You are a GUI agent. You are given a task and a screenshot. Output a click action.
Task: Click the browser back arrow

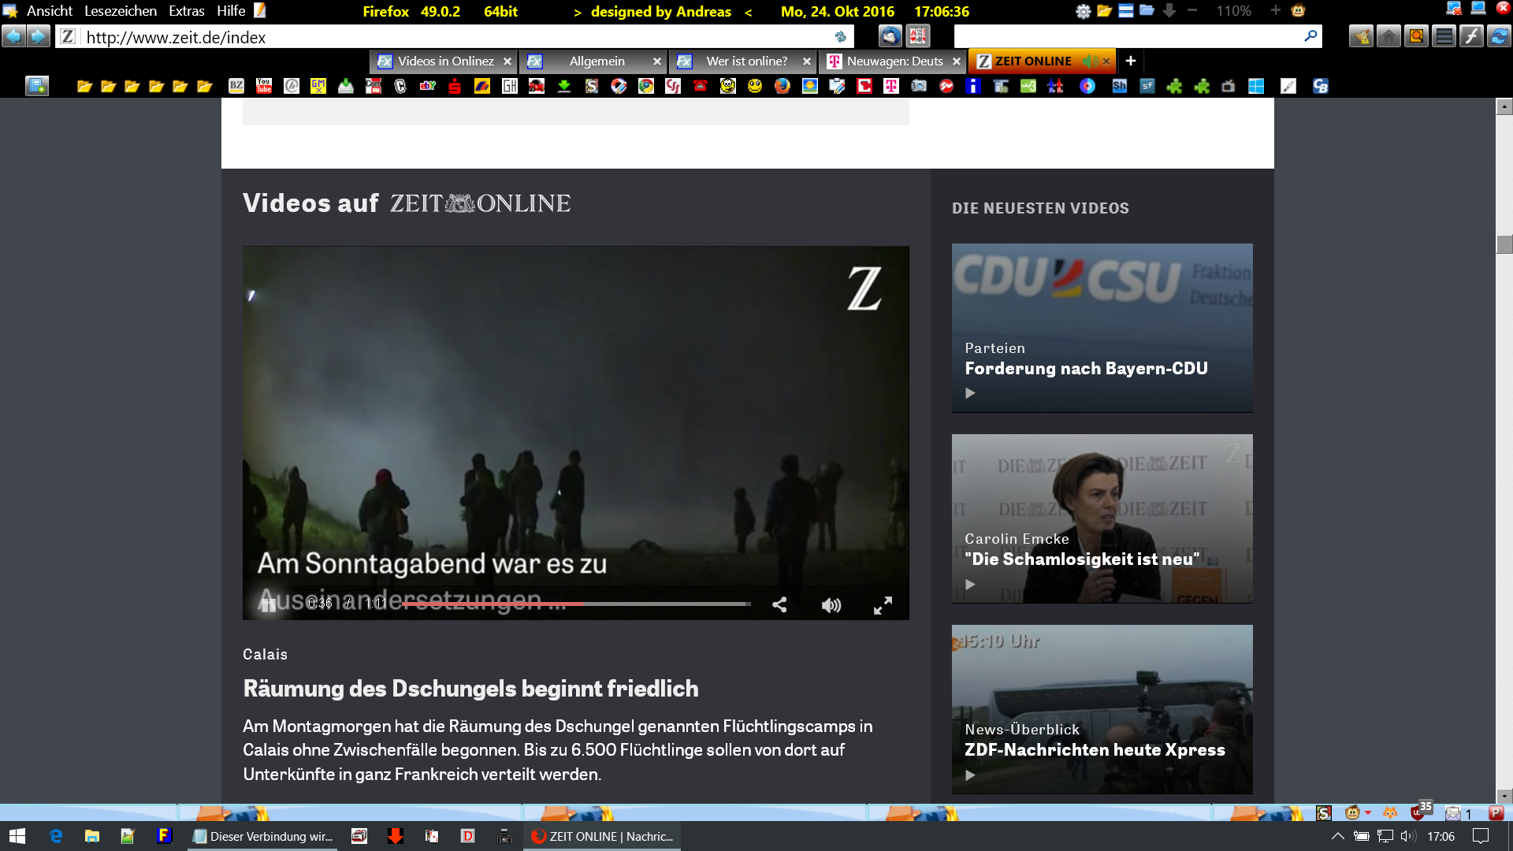coord(13,36)
